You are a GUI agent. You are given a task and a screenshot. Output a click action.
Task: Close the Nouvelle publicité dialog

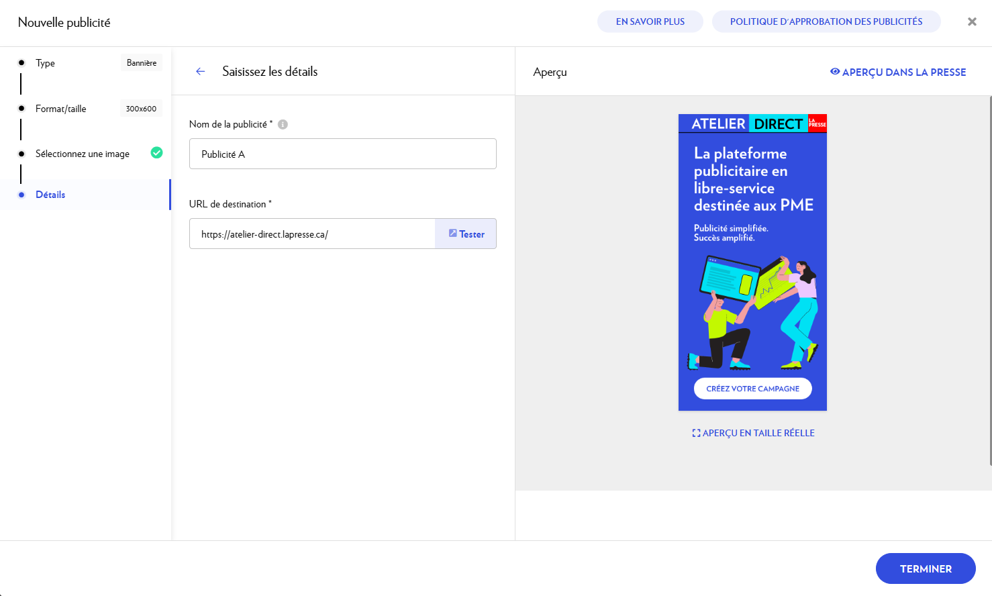coord(971,21)
